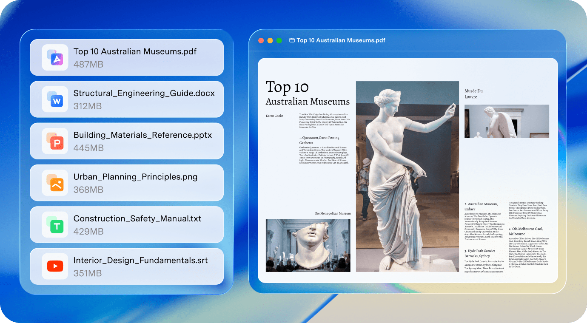Click the 368MB file size label
The width and height of the screenshot is (587, 323).
point(88,190)
